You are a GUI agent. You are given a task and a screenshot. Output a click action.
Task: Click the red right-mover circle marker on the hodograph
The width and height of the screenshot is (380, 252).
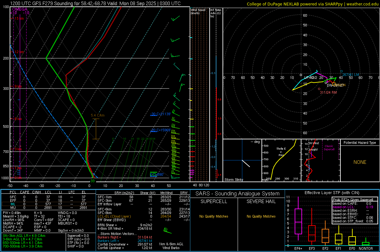click(x=319, y=89)
